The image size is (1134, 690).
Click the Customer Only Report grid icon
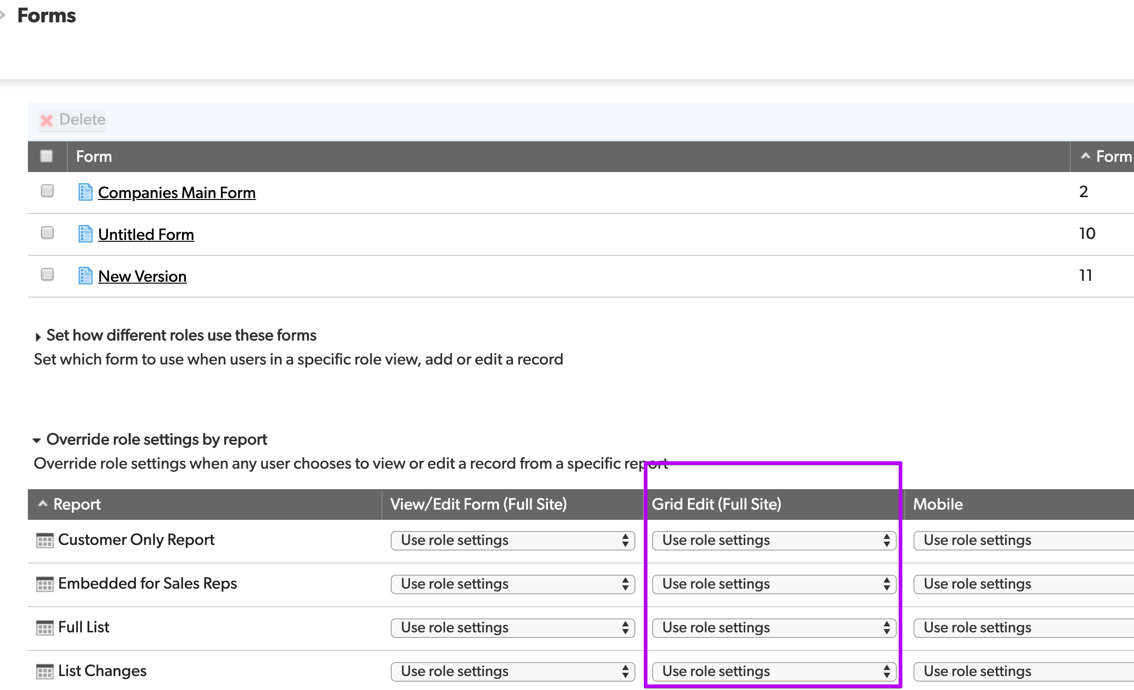(x=46, y=539)
